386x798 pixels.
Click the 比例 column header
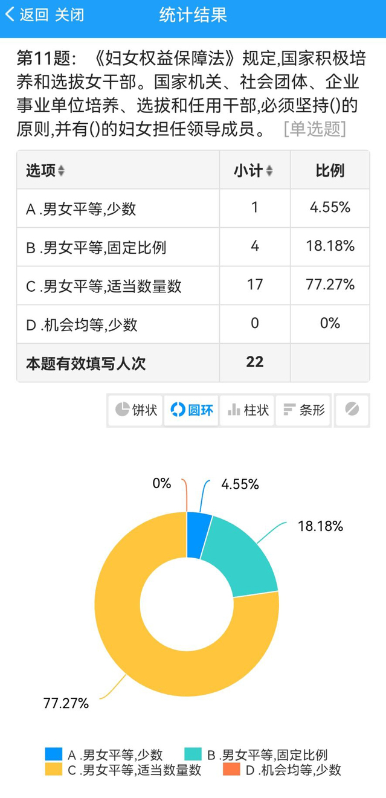coord(330,171)
